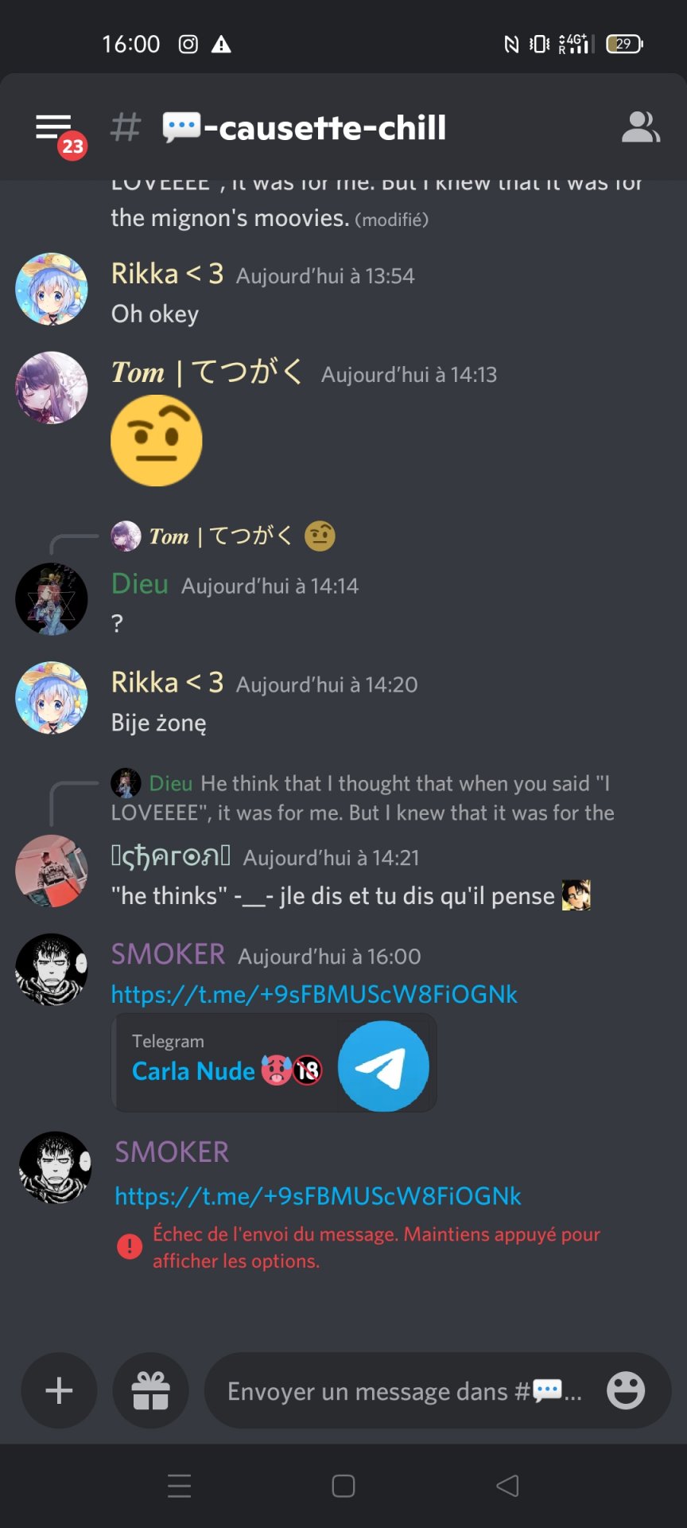687x1528 pixels.
Task: Tap the red failed-message error icon
Action: pos(130,1246)
